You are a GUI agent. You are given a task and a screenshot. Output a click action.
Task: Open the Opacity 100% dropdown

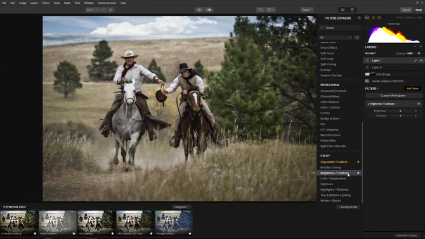click(410, 53)
